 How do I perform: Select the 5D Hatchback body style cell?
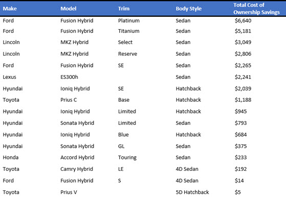[x=192, y=192]
